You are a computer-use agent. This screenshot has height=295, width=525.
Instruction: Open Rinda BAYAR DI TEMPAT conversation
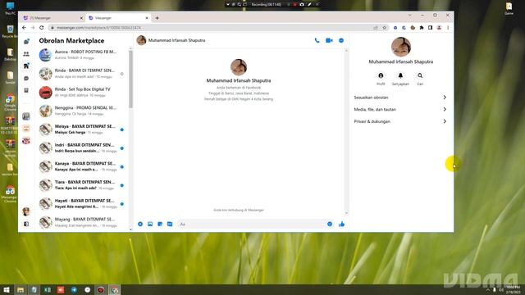point(81,74)
